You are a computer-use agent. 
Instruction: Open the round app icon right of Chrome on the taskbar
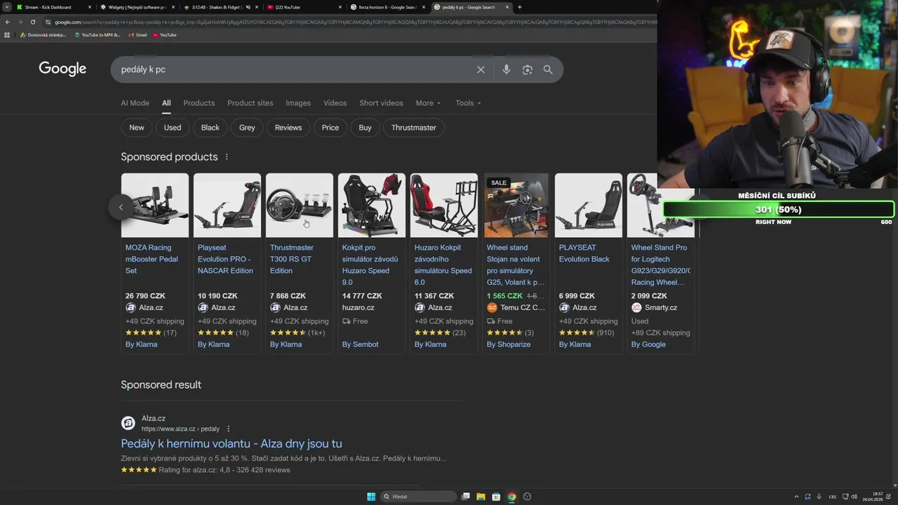527,497
